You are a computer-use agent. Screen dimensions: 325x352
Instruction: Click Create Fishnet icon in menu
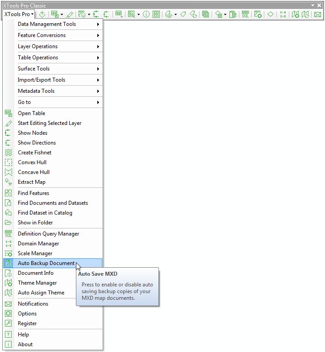(x=8, y=153)
